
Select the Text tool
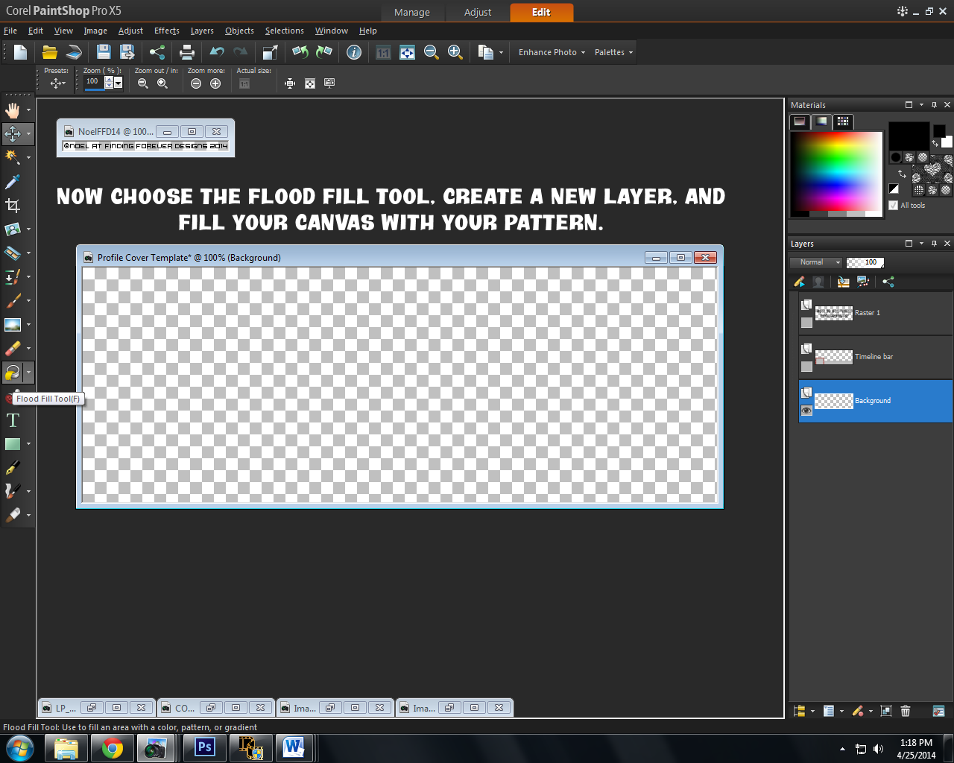click(x=13, y=420)
